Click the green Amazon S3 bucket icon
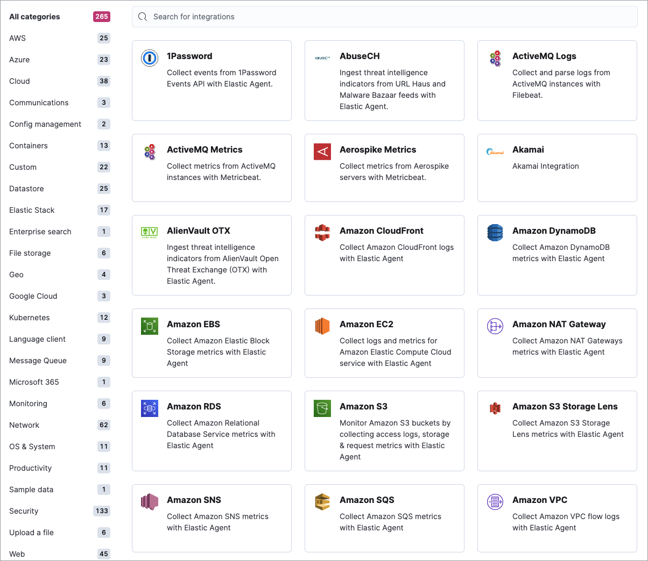 (x=322, y=408)
